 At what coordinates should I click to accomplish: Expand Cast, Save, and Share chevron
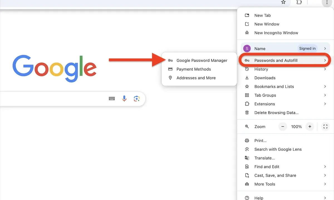325,176
